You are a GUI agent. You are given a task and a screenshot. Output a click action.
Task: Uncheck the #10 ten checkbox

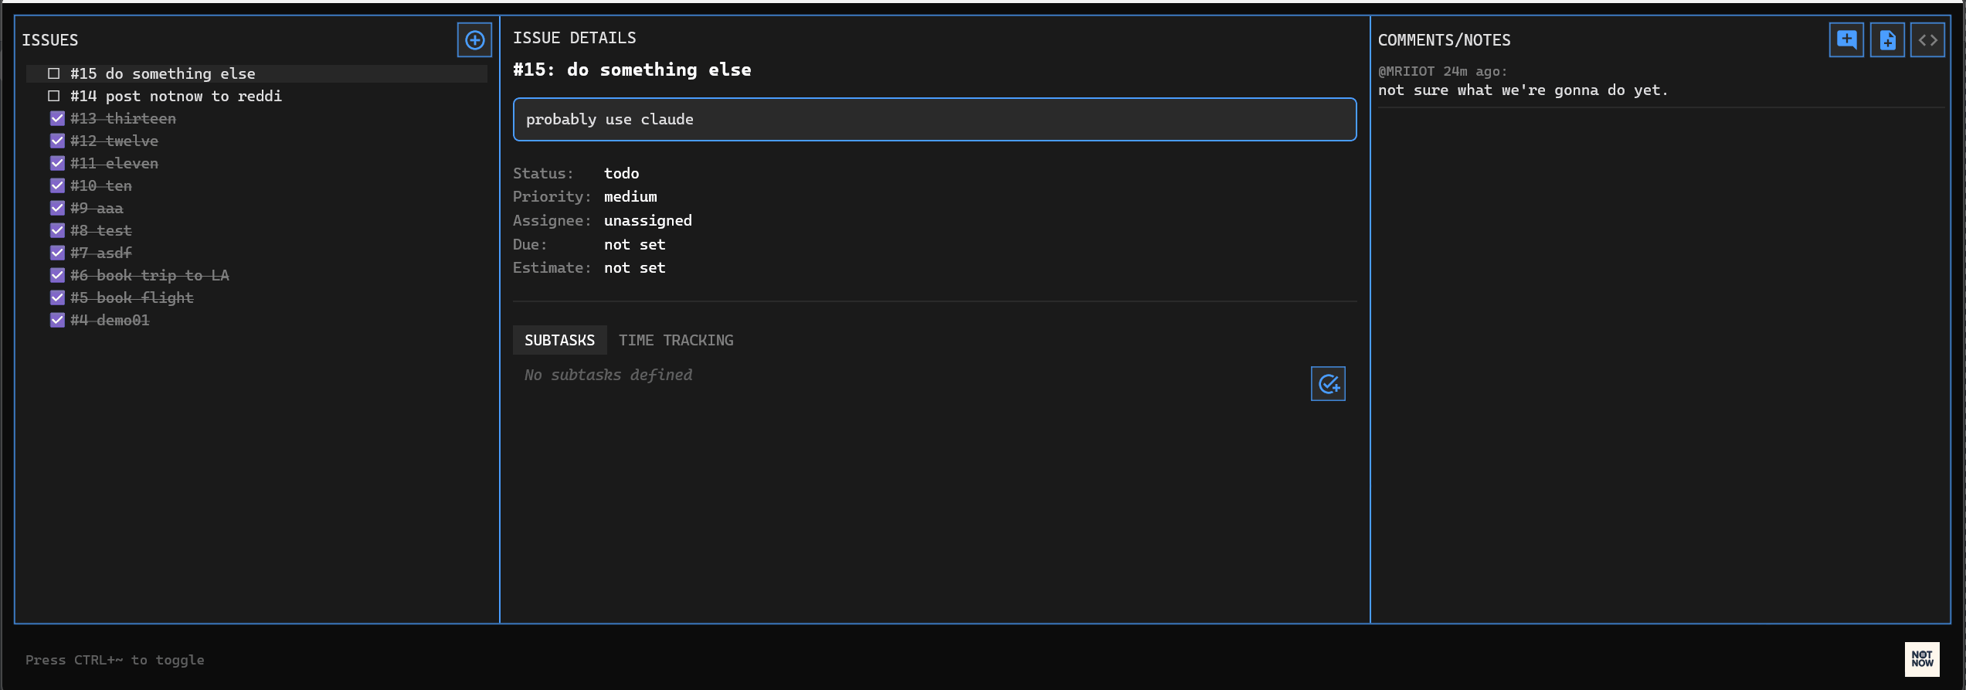(57, 185)
